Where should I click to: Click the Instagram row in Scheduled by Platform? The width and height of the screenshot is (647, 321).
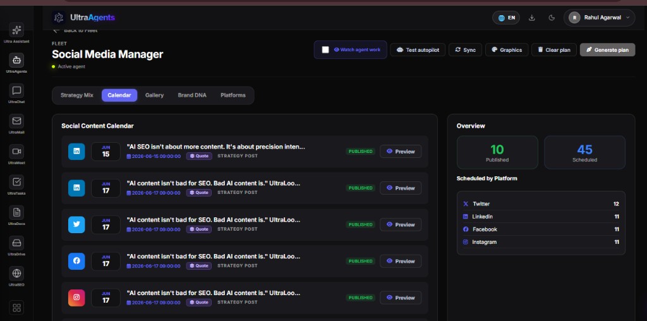541,242
